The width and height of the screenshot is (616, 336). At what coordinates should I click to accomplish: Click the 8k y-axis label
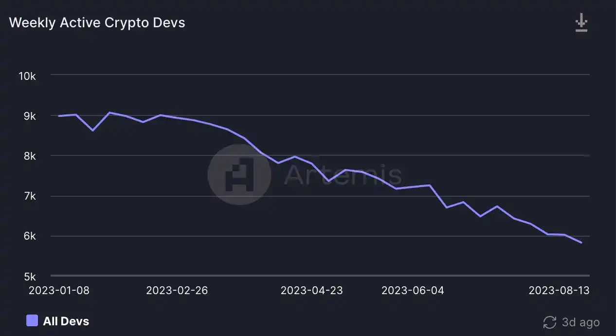tap(29, 156)
